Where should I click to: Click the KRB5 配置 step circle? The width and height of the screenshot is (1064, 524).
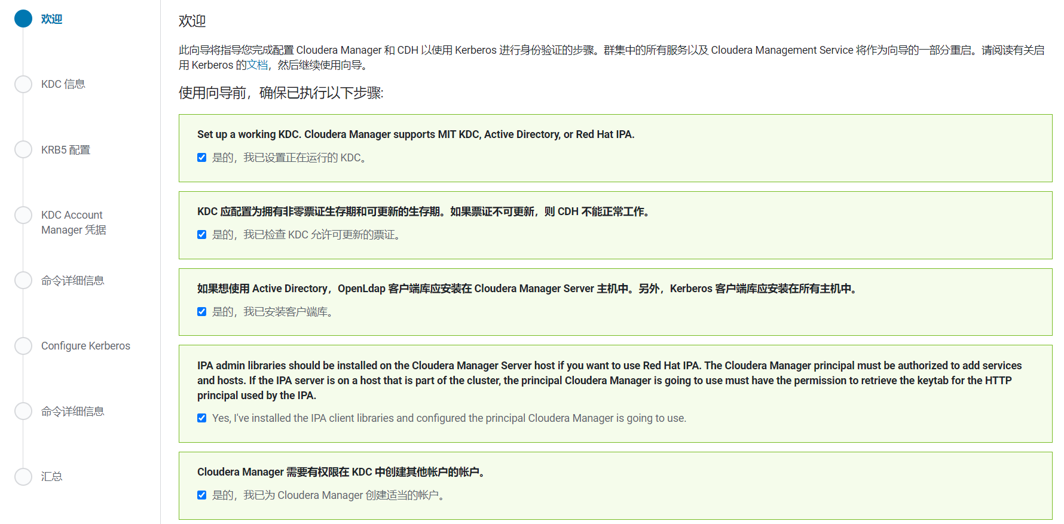coord(23,150)
